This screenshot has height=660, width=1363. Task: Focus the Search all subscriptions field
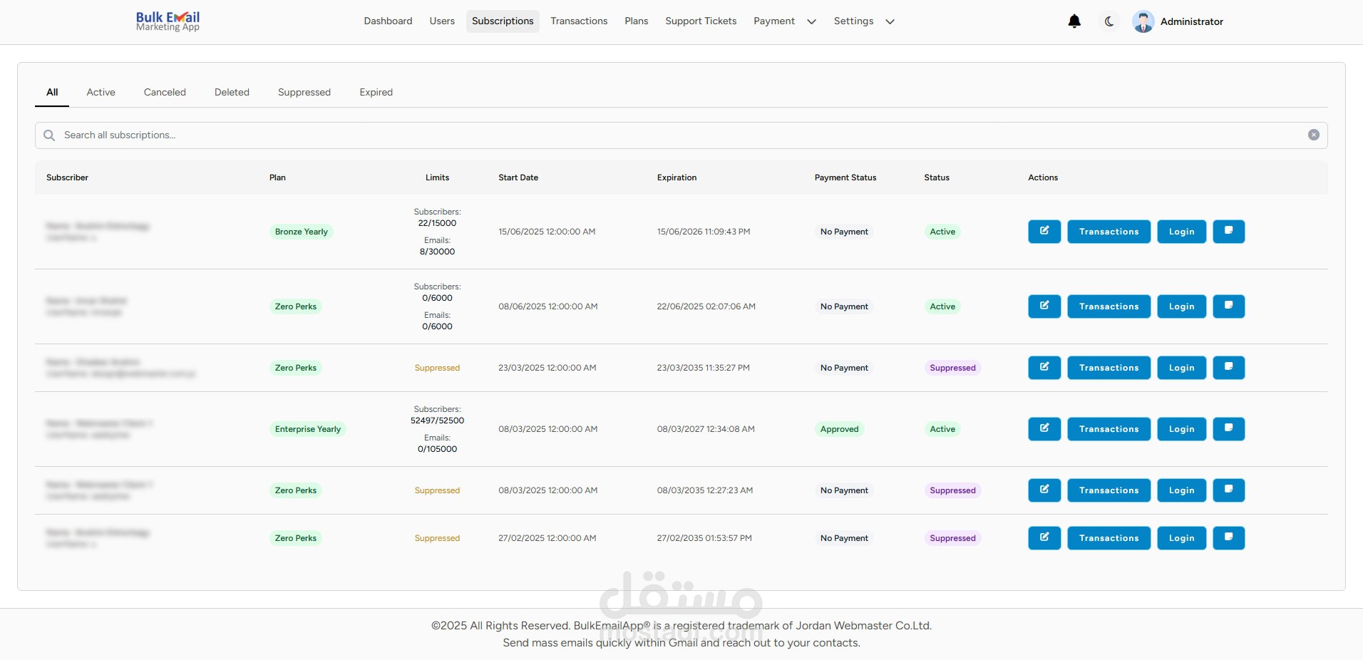pyautogui.click(x=642, y=135)
